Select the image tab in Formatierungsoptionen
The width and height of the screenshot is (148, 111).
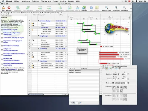pyautogui.click(x=110, y=68)
